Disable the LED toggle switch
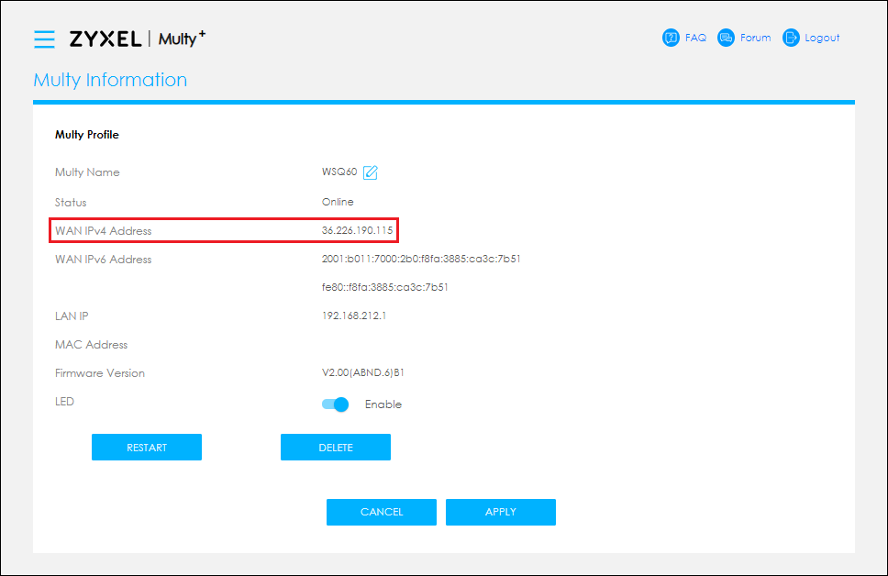Image resolution: width=888 pixels, height=576 pixels. (x=335, y=404)
